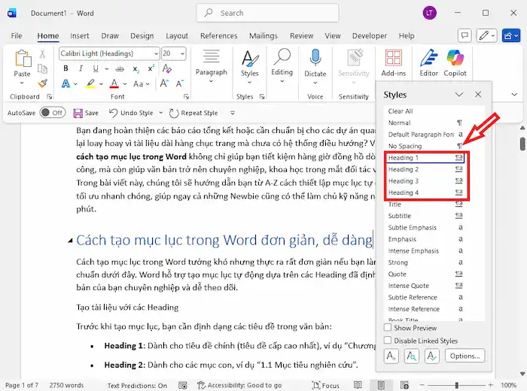Open the font name dropdown

point(154,53)
